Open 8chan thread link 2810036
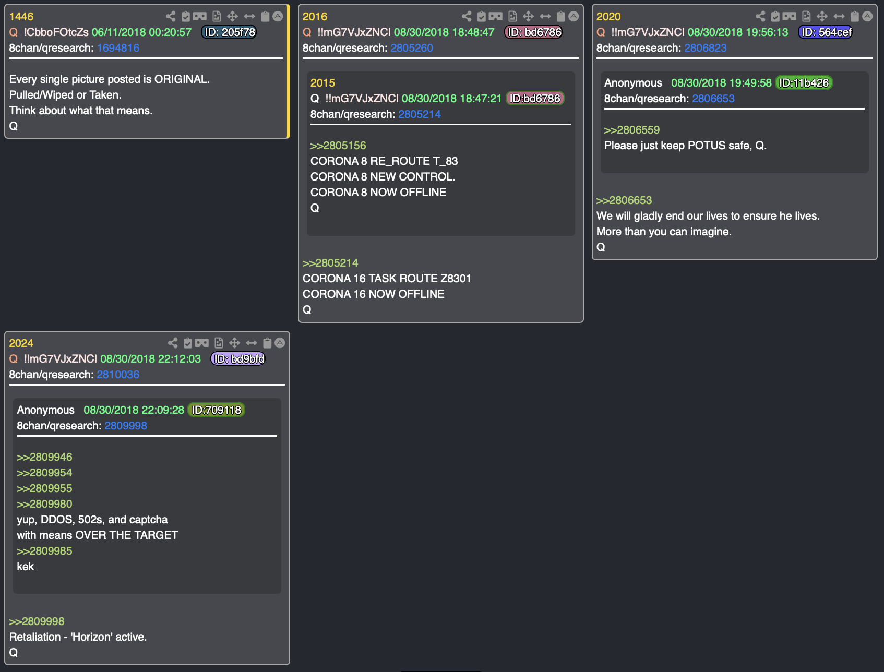 click(x=118, y=375)
